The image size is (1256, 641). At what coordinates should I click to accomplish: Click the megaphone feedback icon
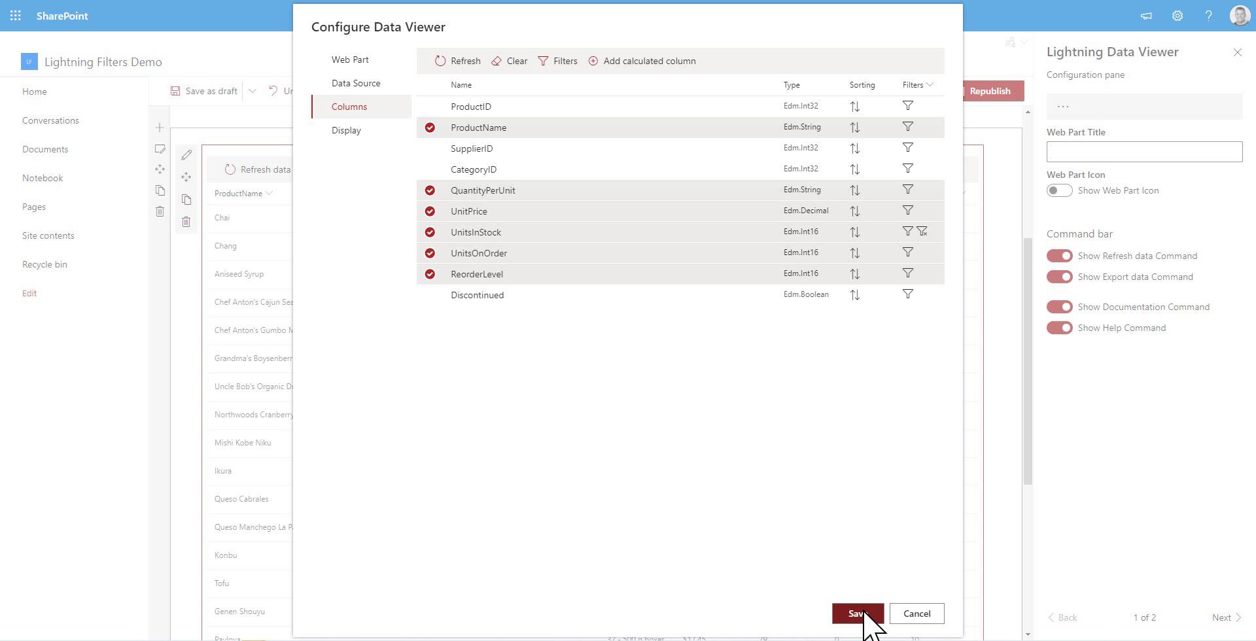[1146, 16]
